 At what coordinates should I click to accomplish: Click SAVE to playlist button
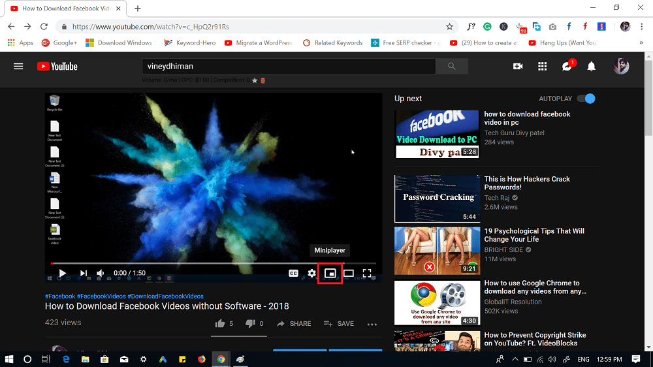point(339,324)
